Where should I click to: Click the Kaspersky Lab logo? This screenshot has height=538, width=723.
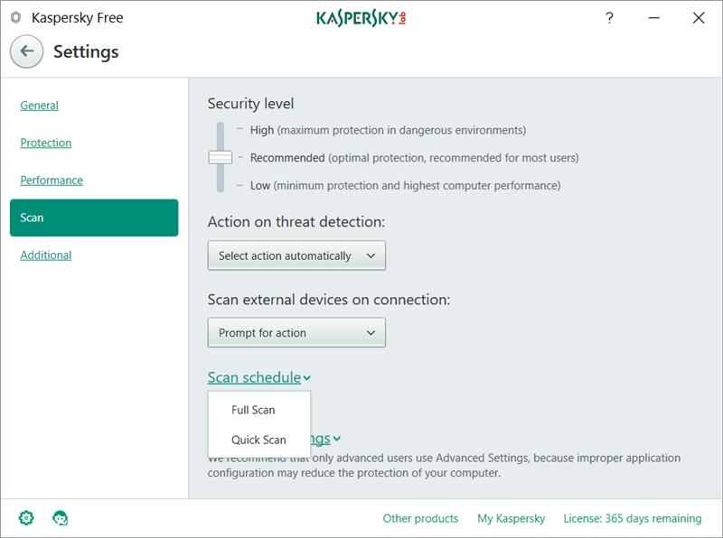(361, 18)
